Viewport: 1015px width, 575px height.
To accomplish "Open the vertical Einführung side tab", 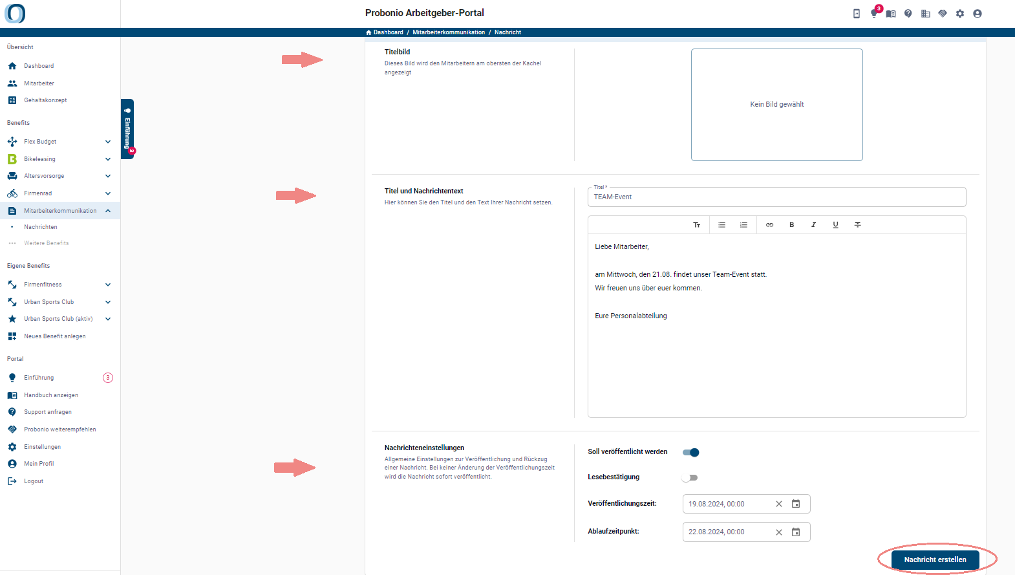I will [x=127, y=129].
